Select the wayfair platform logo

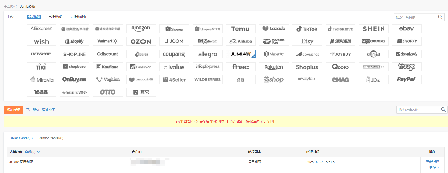coord(307,79)
